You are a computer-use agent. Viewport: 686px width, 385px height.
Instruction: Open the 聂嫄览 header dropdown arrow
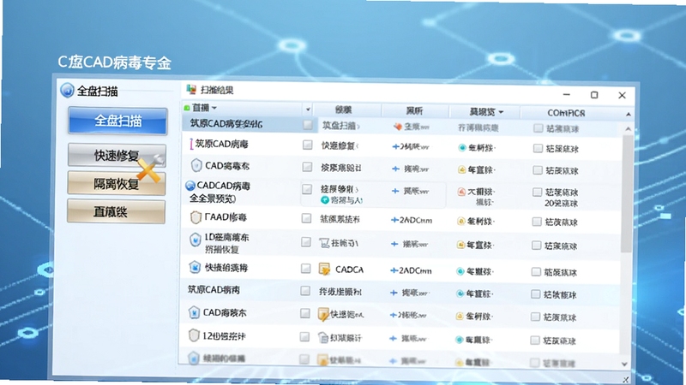(501, 112)
